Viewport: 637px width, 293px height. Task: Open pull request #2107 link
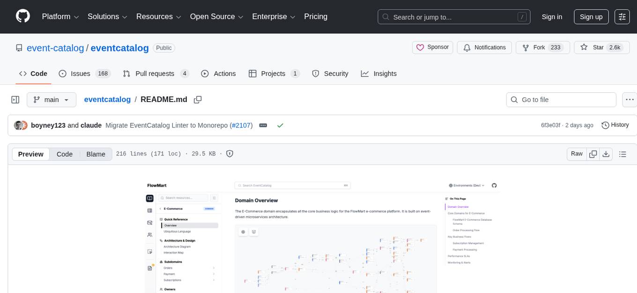241,125
